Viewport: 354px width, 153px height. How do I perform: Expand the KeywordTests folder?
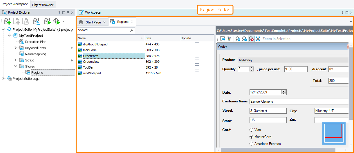pos(15,48)
